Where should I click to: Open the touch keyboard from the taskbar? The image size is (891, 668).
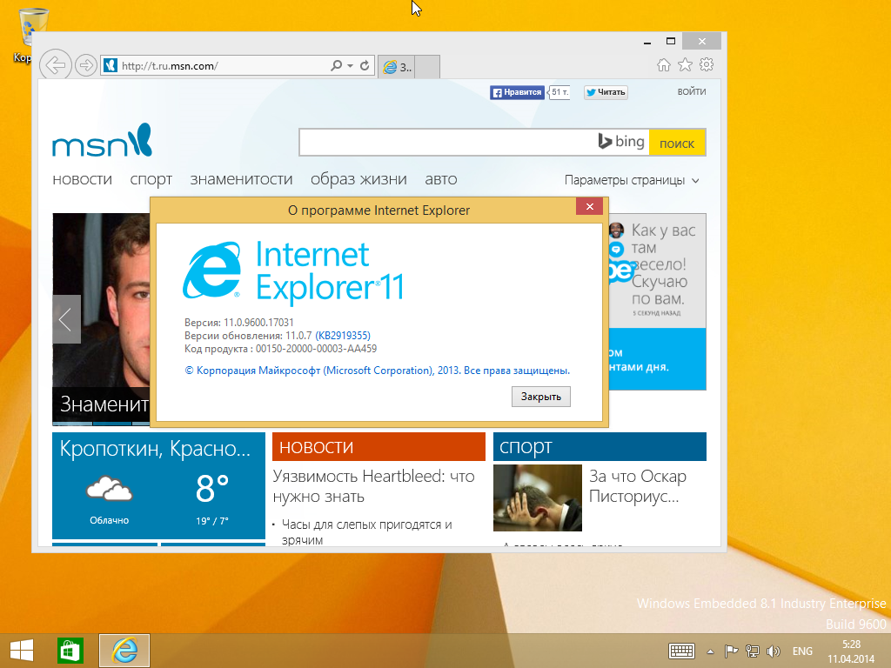(x=680, y=651)
